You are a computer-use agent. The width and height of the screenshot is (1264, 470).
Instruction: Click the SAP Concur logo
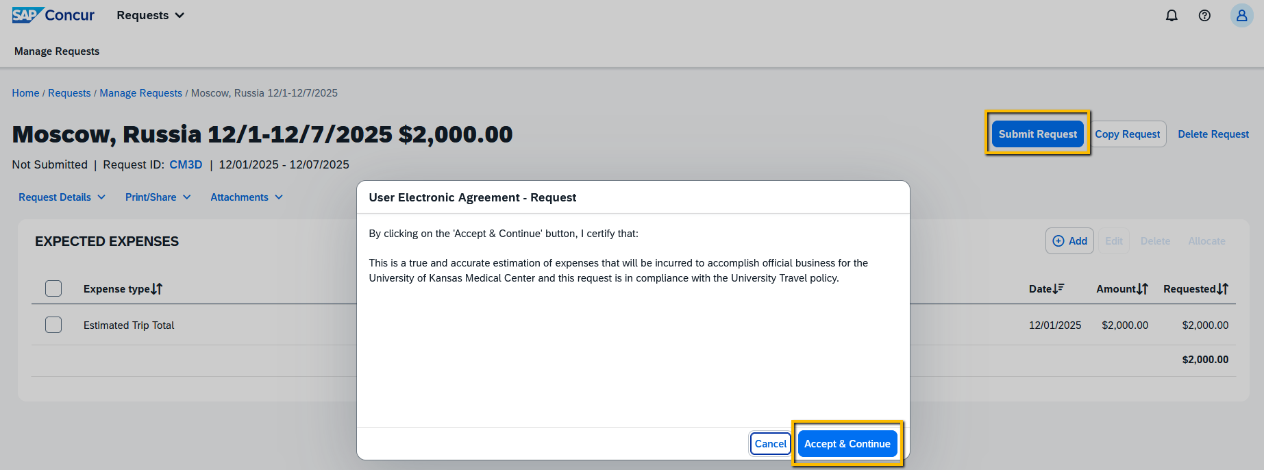53,15
